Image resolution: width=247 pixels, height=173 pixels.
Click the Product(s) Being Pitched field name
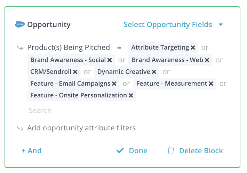[x=69, y=47]
